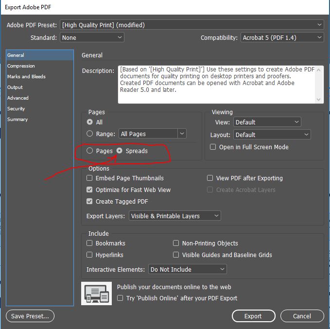The height and width of the screenshot is (329, 330).
Task: Check Embed Page Thumbnails
Action: click(89, 178)
